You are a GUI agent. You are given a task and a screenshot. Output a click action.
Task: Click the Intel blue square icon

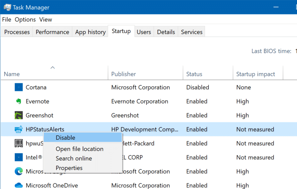19,157
